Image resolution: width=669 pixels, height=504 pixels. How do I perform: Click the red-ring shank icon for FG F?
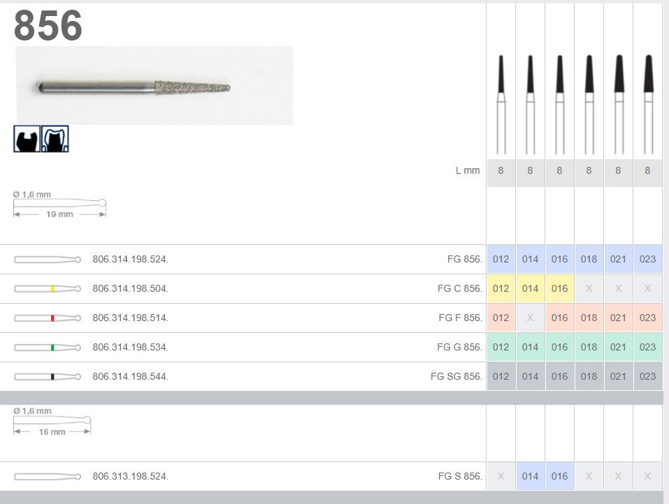[x=48, y=318]
